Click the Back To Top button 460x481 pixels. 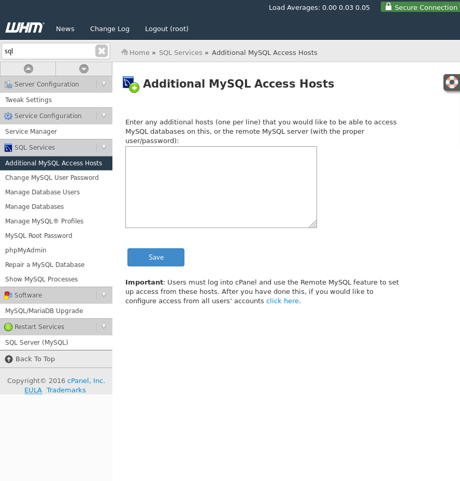[x=56, y=359]
